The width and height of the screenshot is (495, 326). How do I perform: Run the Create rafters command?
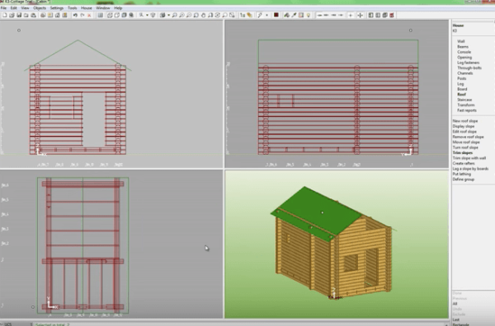pos(464,164)
